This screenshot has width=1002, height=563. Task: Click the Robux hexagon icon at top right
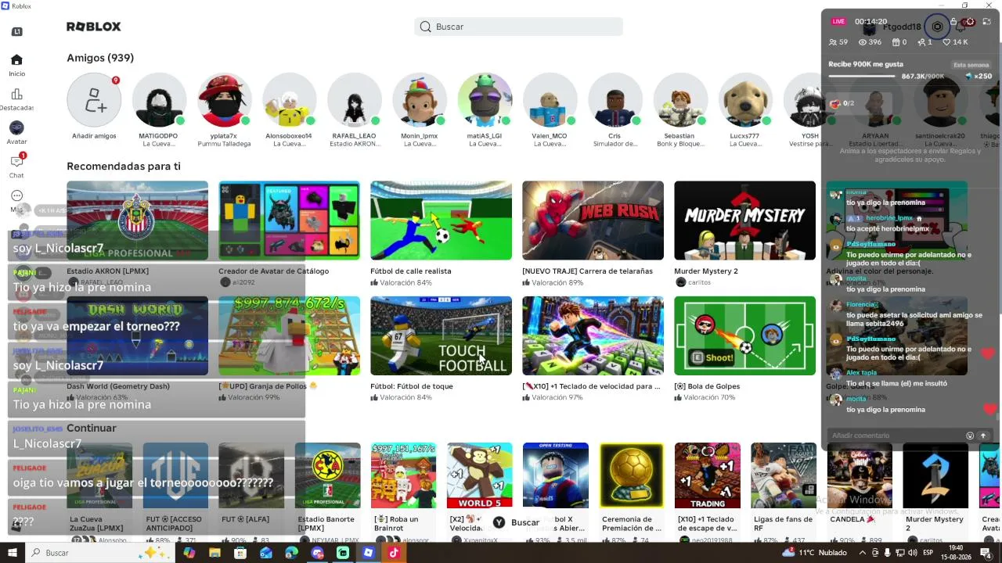[937, 27]
